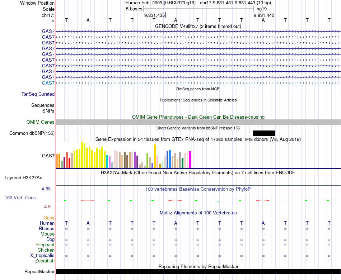
Task: Open Short Genetic Variants from dbSNP title
Action: pyautogui.click(x=198, y=128)
